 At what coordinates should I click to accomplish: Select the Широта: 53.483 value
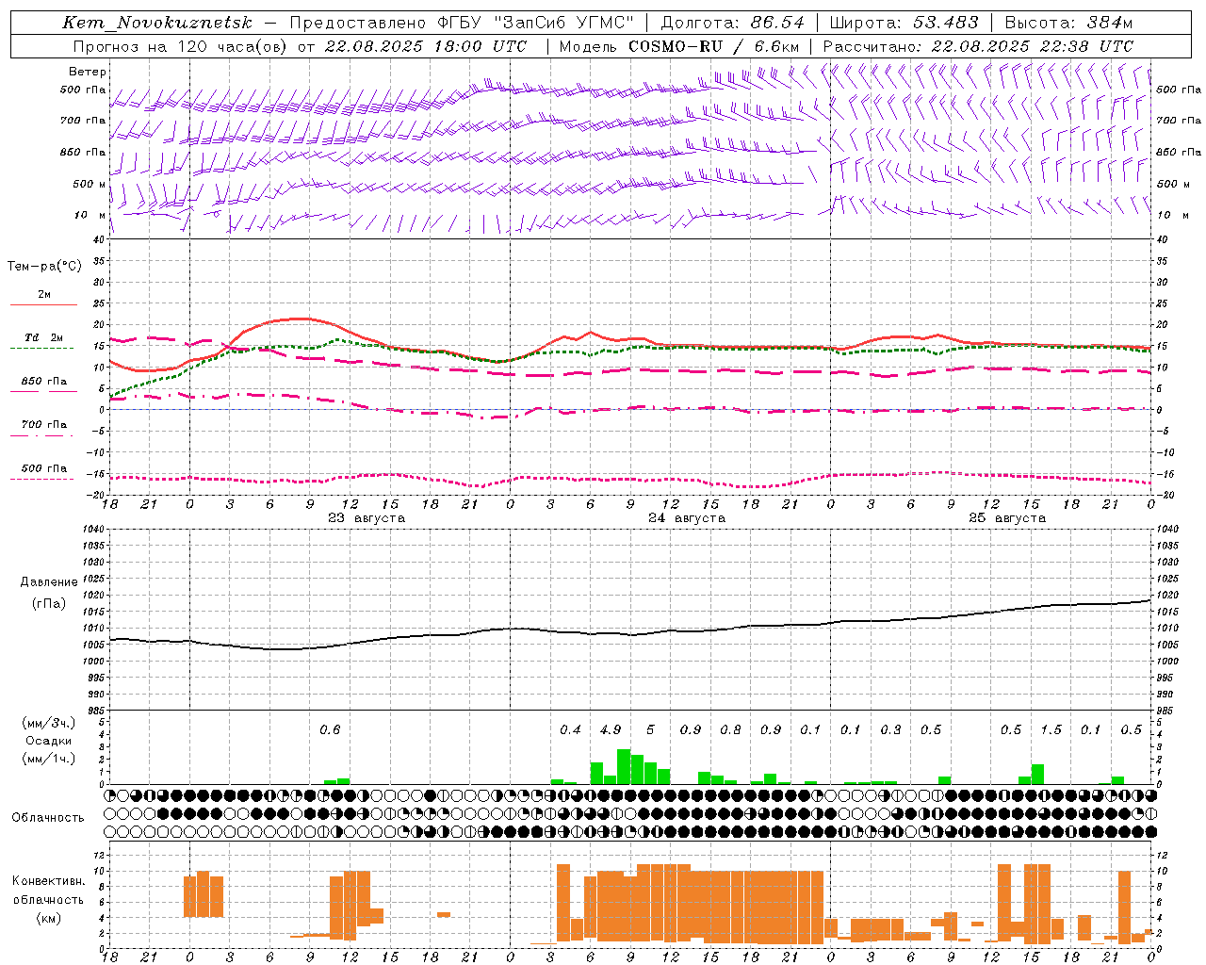[904, 23]
